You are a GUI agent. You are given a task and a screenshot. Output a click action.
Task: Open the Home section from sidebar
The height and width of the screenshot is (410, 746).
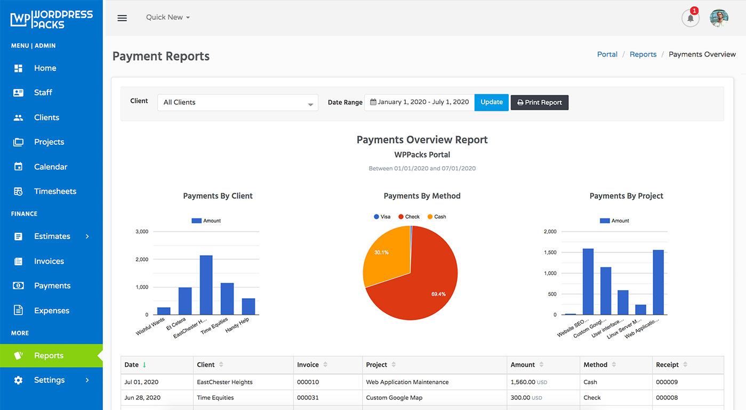pyautogui.click(x=45, y=68)
